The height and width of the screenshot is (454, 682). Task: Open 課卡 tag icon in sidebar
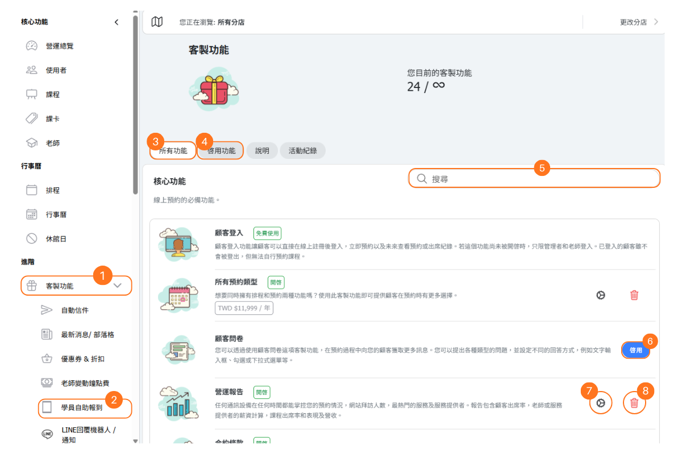click(x=32, y=119)
